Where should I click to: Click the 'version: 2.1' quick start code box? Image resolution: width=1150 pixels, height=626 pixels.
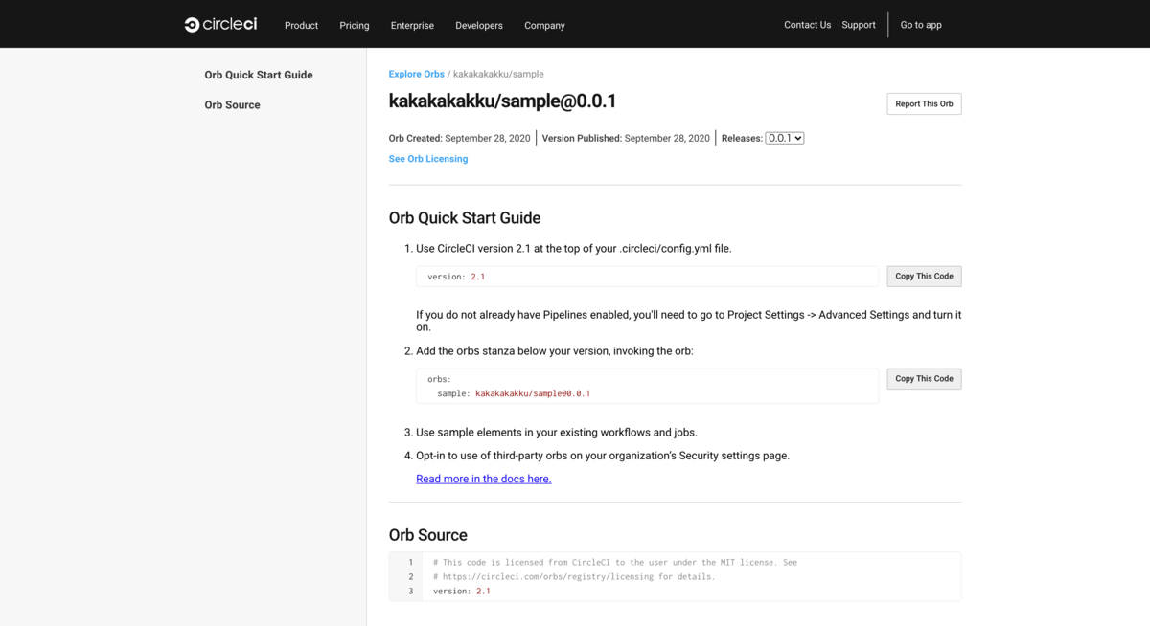[x=647, y=276]
